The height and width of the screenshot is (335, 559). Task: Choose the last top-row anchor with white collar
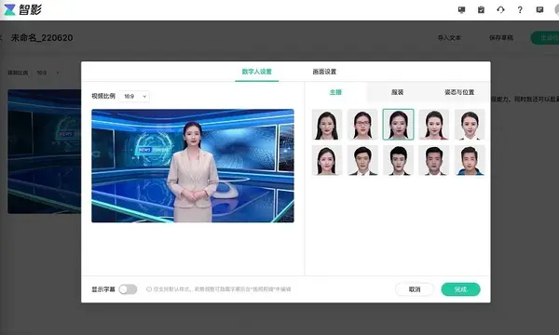click(x=470, y=125)
